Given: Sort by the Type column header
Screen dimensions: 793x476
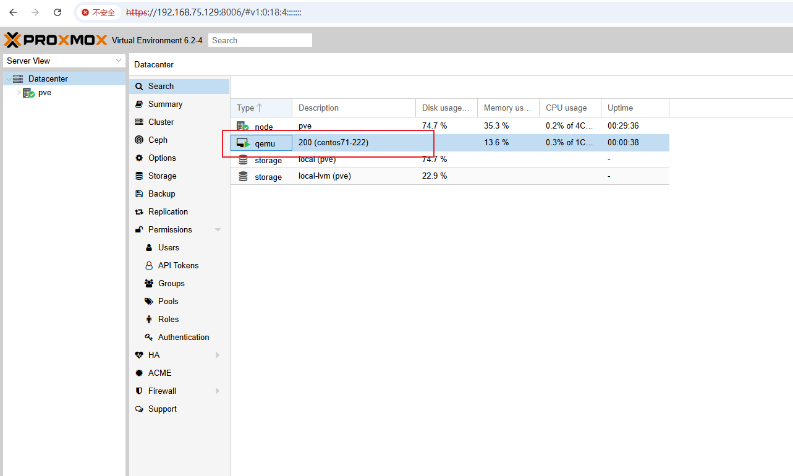Looking at the screenshot, I should click(x=250, y=108).
